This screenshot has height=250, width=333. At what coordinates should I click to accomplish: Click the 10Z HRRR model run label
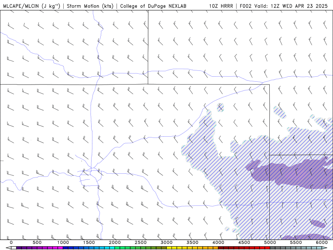pos(221,6)
